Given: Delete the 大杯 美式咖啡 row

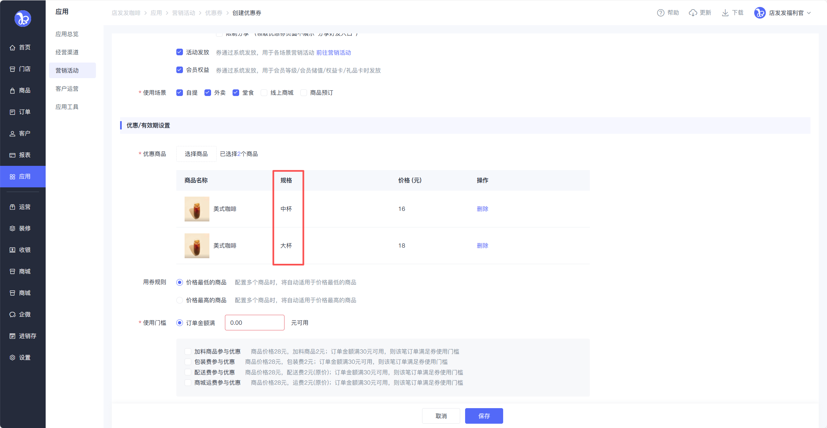Looking at the screenshot, I should pyautogui.click(x=482, y=246).
